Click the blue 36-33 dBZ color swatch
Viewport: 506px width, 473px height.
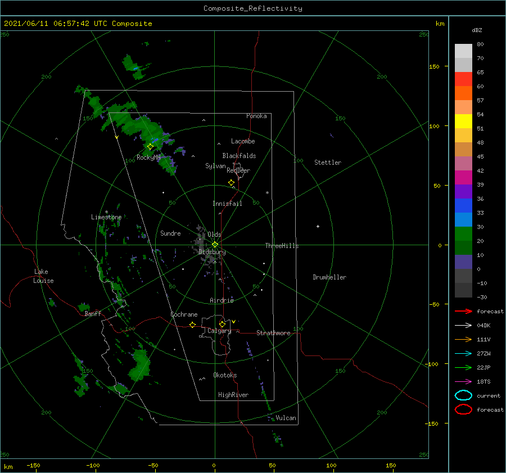click(x=463, y=205)
